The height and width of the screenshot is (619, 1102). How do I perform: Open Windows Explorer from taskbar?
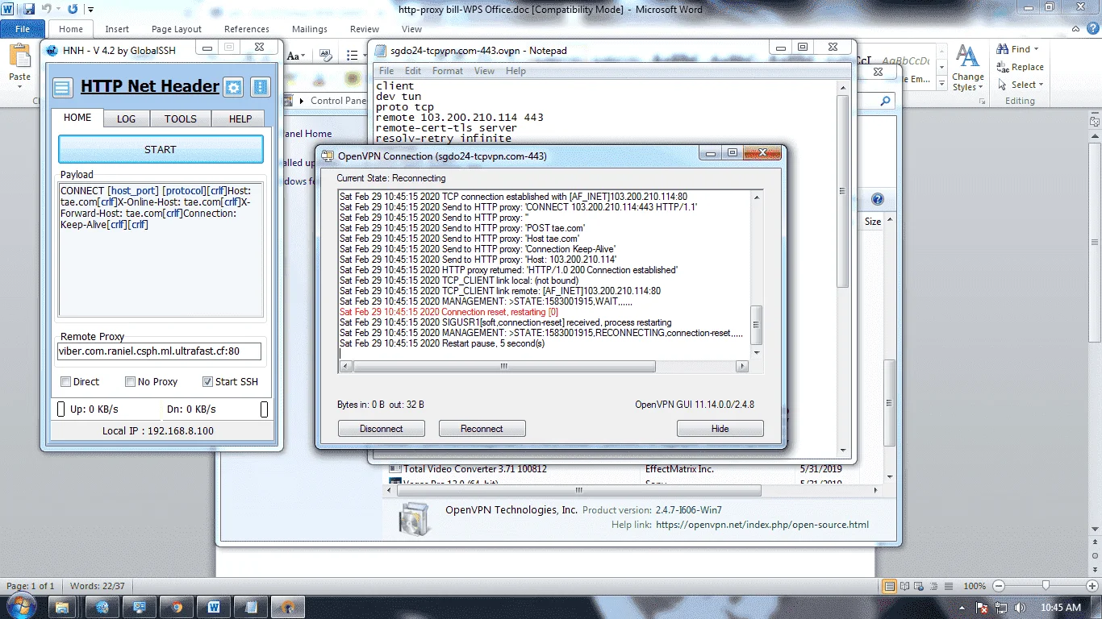[64, 607]
